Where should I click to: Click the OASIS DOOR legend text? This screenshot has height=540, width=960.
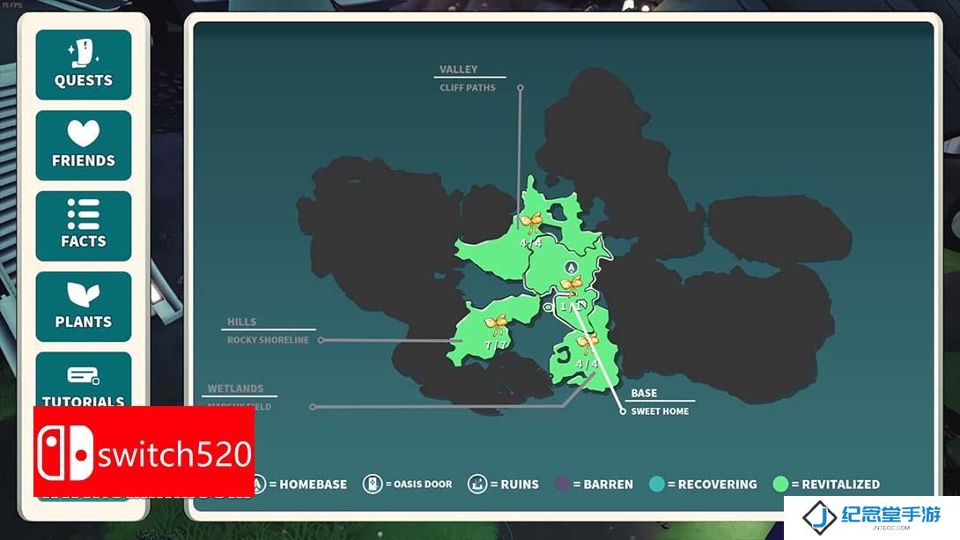point(423,485)
